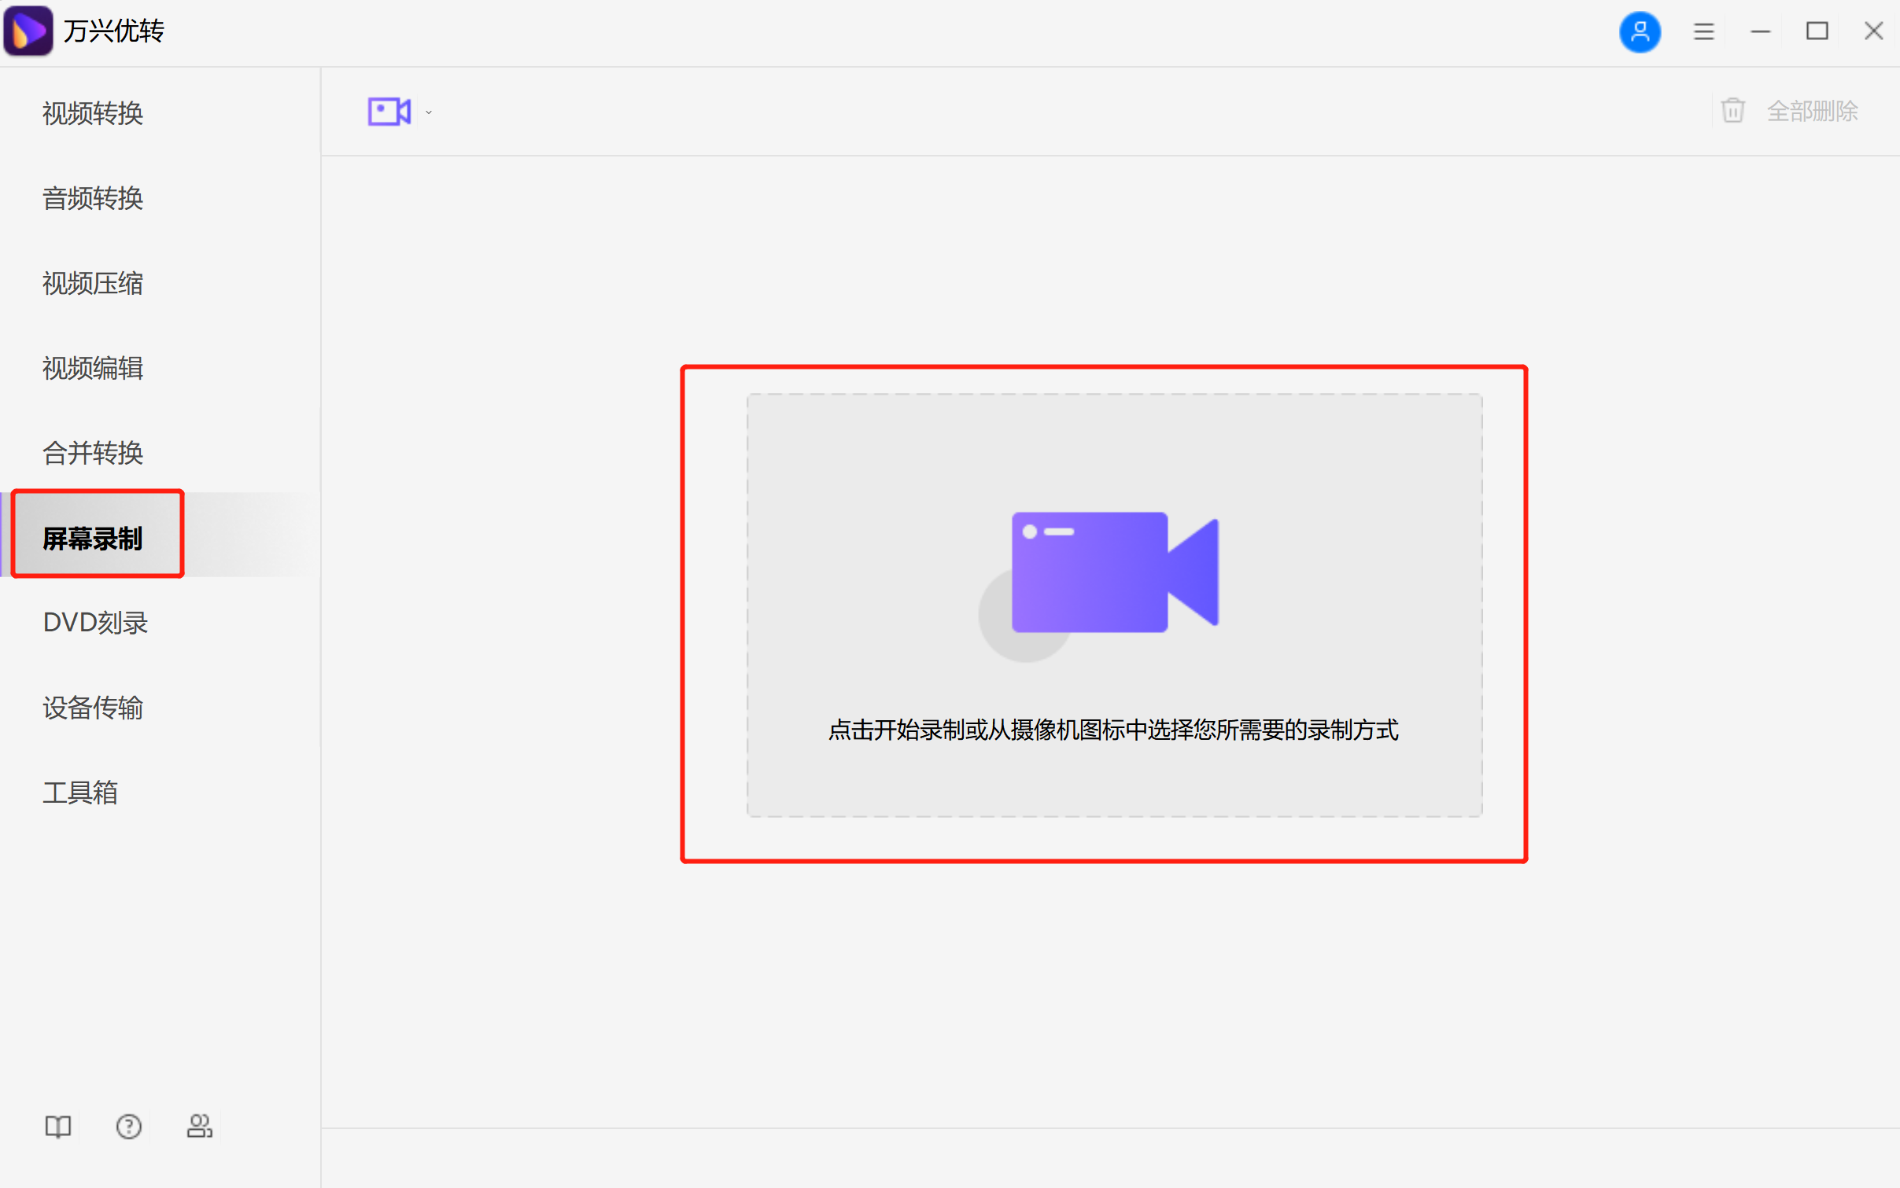The height and width of the screenshot is (1188, 1900).
Task: Open the hamburger menu icon
Action: tap(1703, 31)
